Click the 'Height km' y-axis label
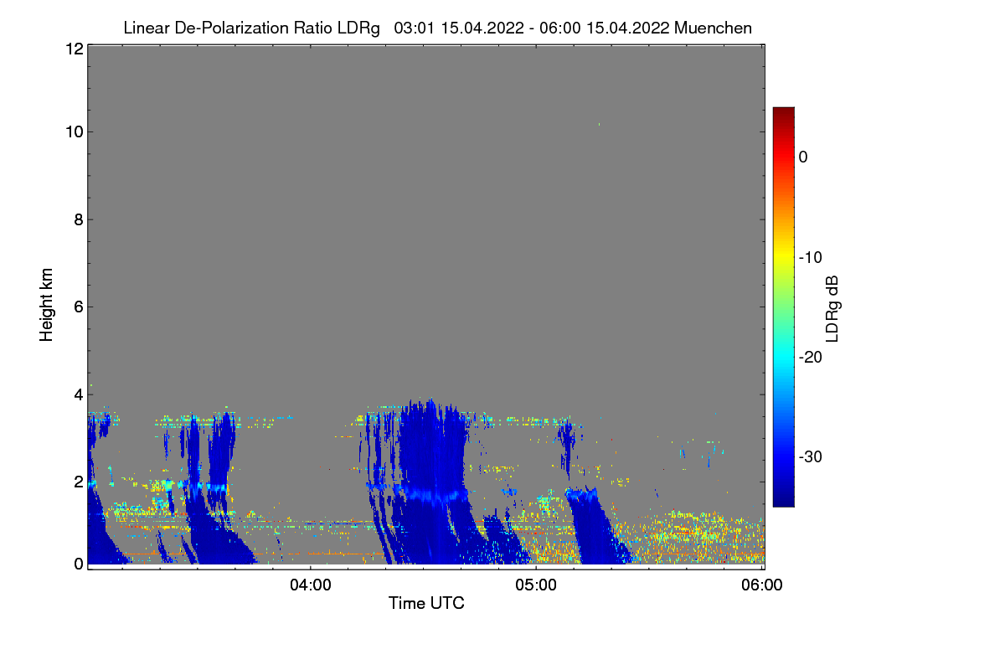This screenshot has height=670, width=1005. pyautogui.click(x=47, y=305)
